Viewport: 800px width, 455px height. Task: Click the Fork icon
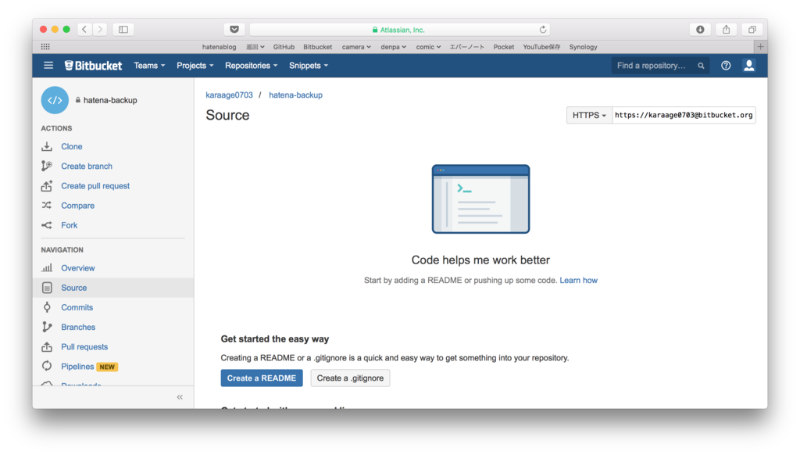(x=47, y=225)
